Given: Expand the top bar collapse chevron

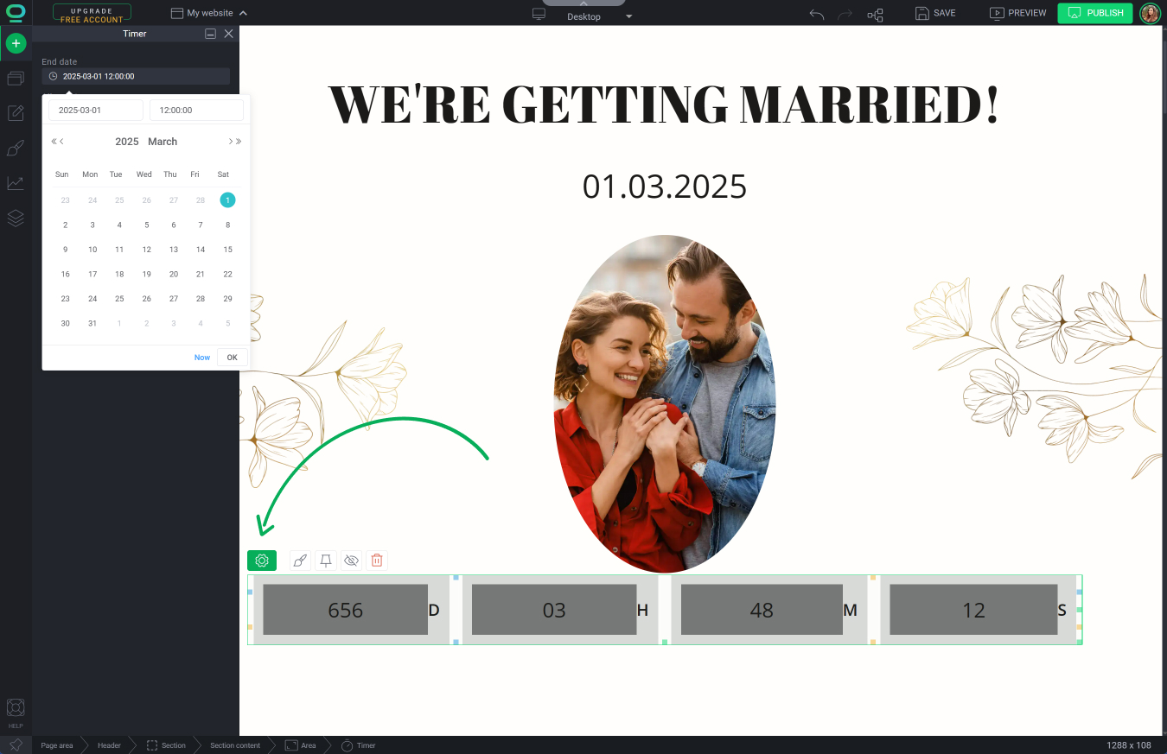Looking at the screenshot, I should coord(583,3).
